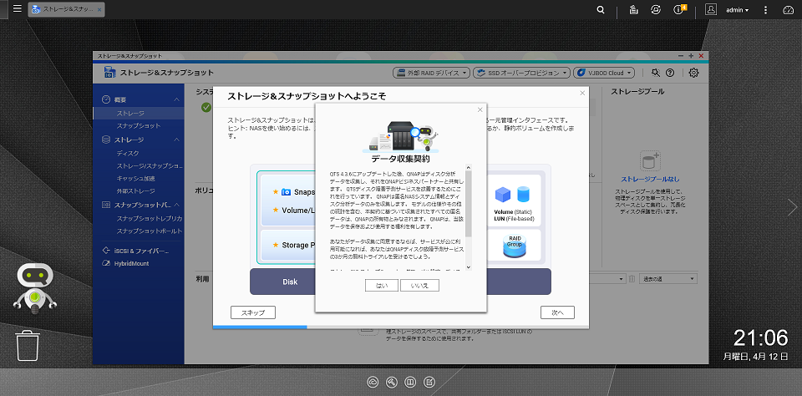
Task: Click the Storage & Snapshots app logo
Action: click(109, 73)
